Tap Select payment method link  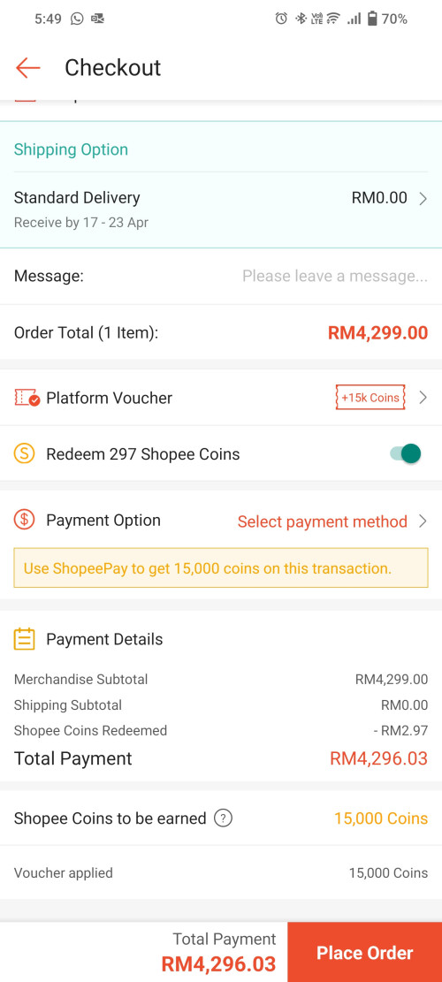(x=323, y=521)
